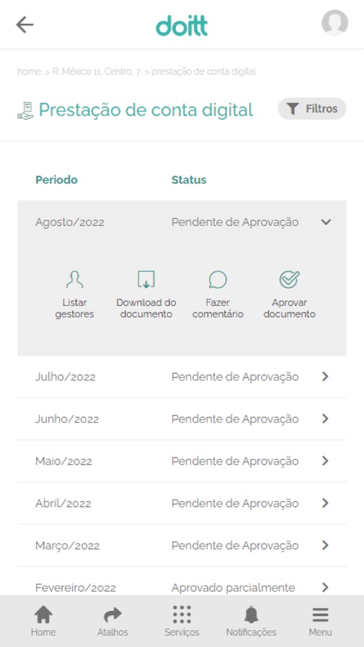This screenshot has width=364, height=647.
Task: Click the Agosto/2022 period text
Action: point(70,223)
